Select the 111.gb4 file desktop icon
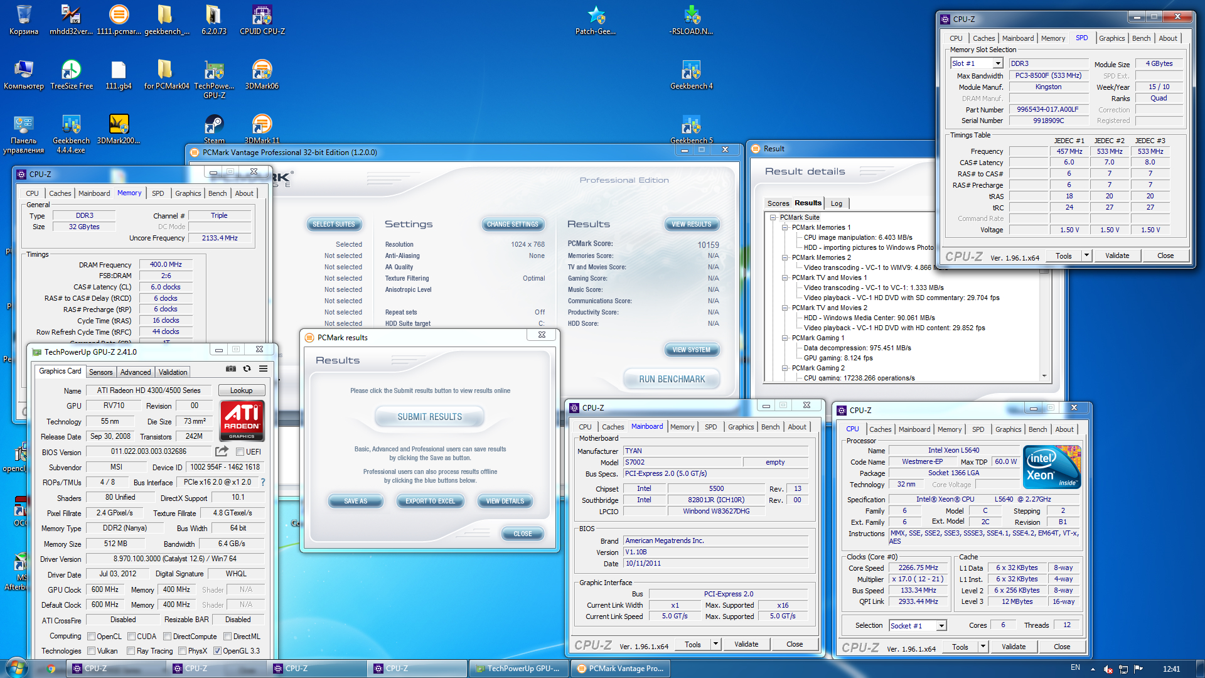 [x=119, y=74]
